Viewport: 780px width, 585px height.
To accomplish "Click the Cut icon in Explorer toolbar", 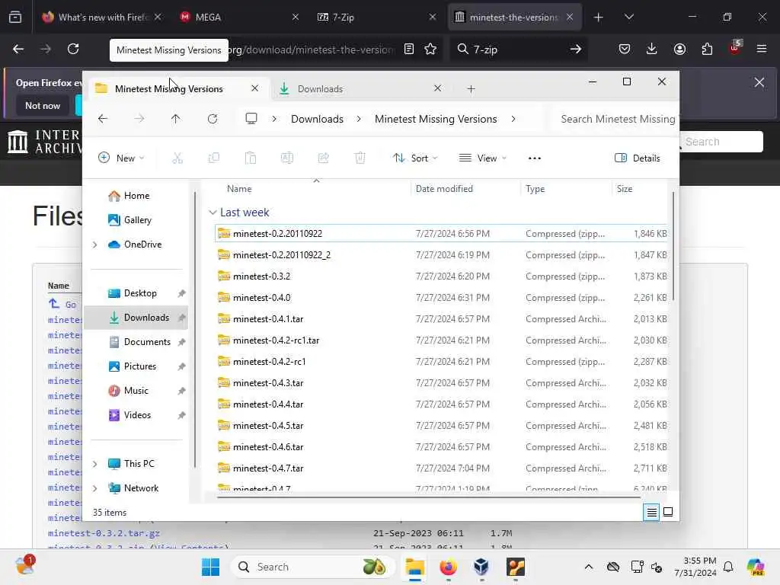I will click(177, 158).
